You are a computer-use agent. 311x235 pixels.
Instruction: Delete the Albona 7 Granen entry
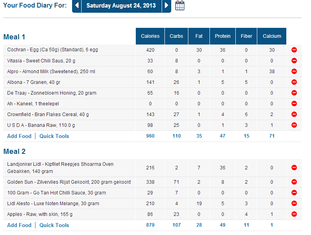(294, 82)
